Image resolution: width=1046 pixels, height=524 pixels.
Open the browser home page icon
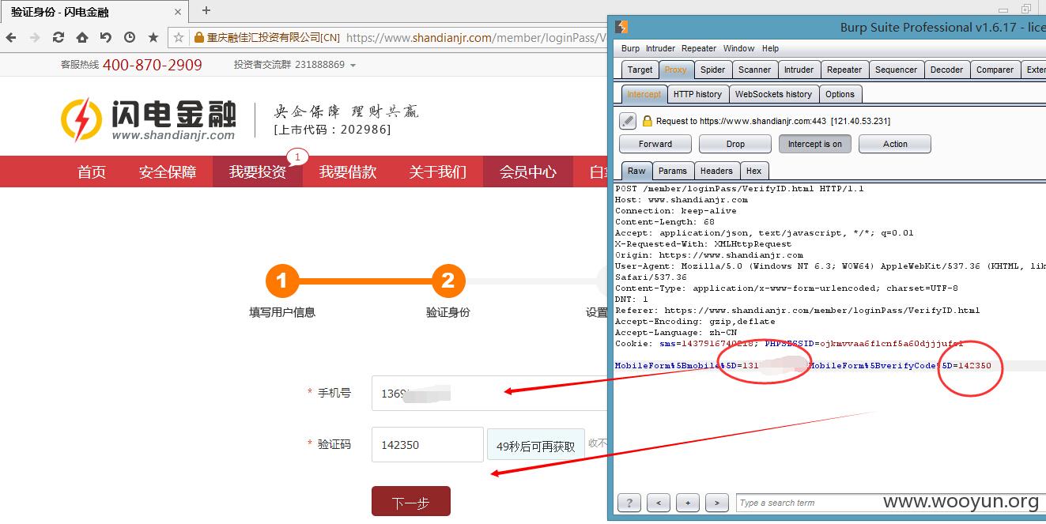82,37
